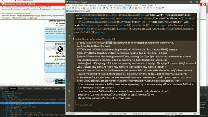Click the INS indicator in status bar
The height and width of the screenshot is (117, 208).
click(x=195, y=114)
